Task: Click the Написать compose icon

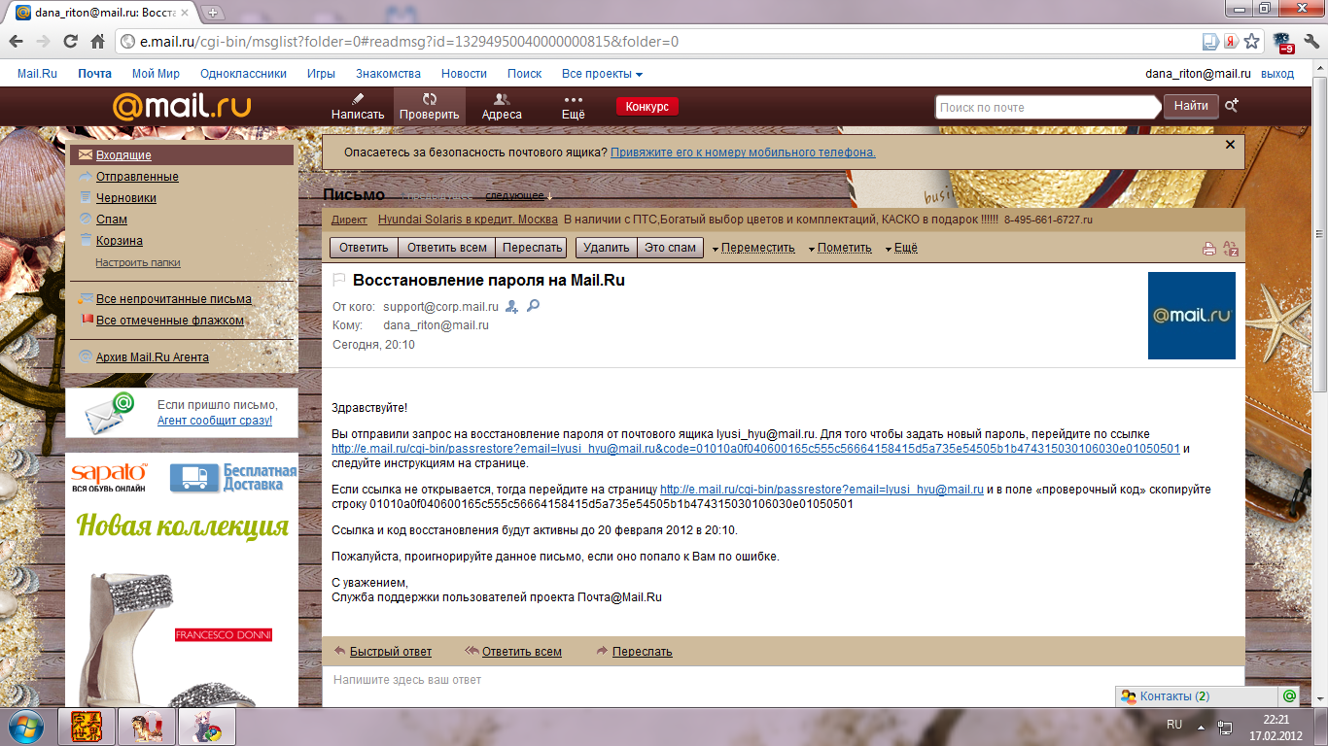Action: click(x=358, y=106)
